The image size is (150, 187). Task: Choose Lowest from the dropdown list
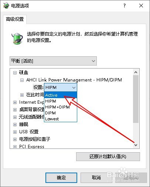pyautogui.click(x=61, y=119)
